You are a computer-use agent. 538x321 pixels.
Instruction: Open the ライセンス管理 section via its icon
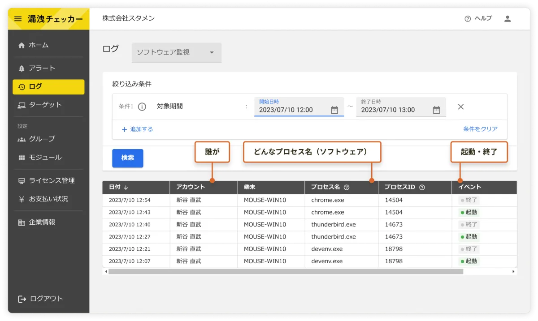(21, 180)
